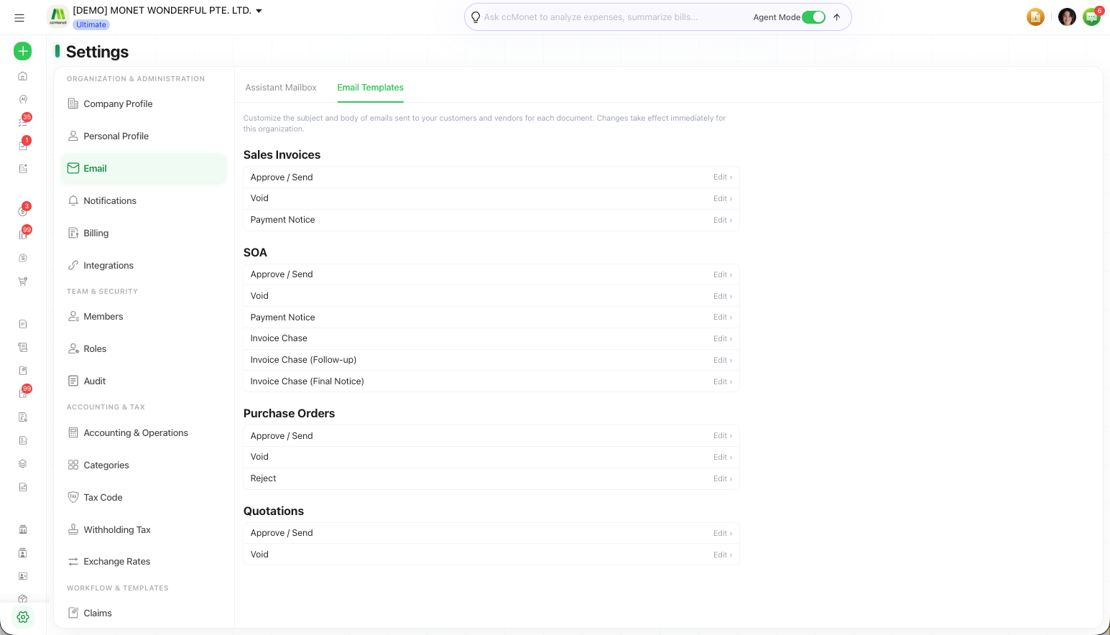Open the layers stack sidebar icon
The width and height of the screenshot is (1110, 635).
23,463
